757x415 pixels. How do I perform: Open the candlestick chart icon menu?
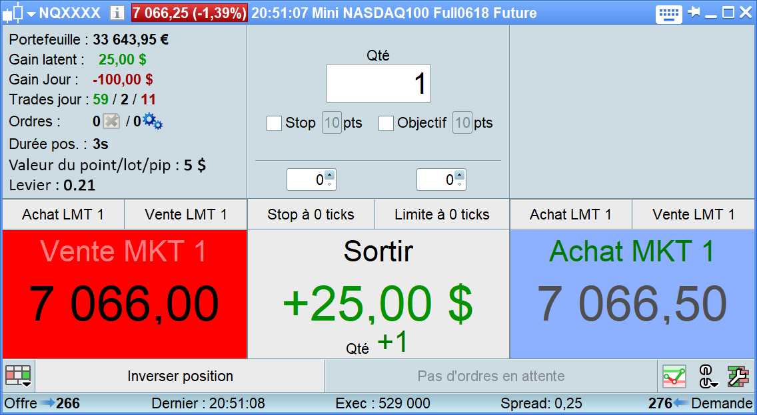13,13
